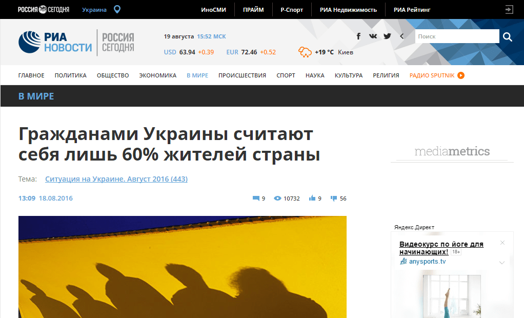Open the ПОЛИТИКА menu section
The height and width of the screenshot is (318, 524).
[71, 75]
